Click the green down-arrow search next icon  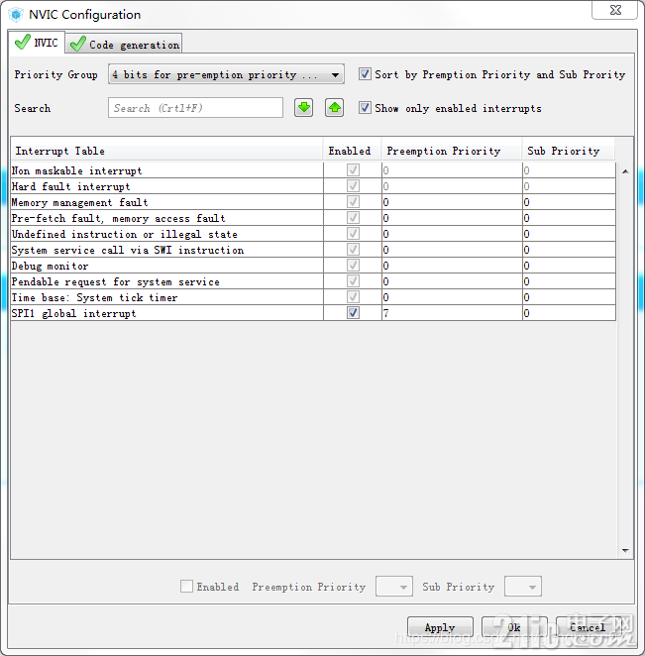point(304,108)
